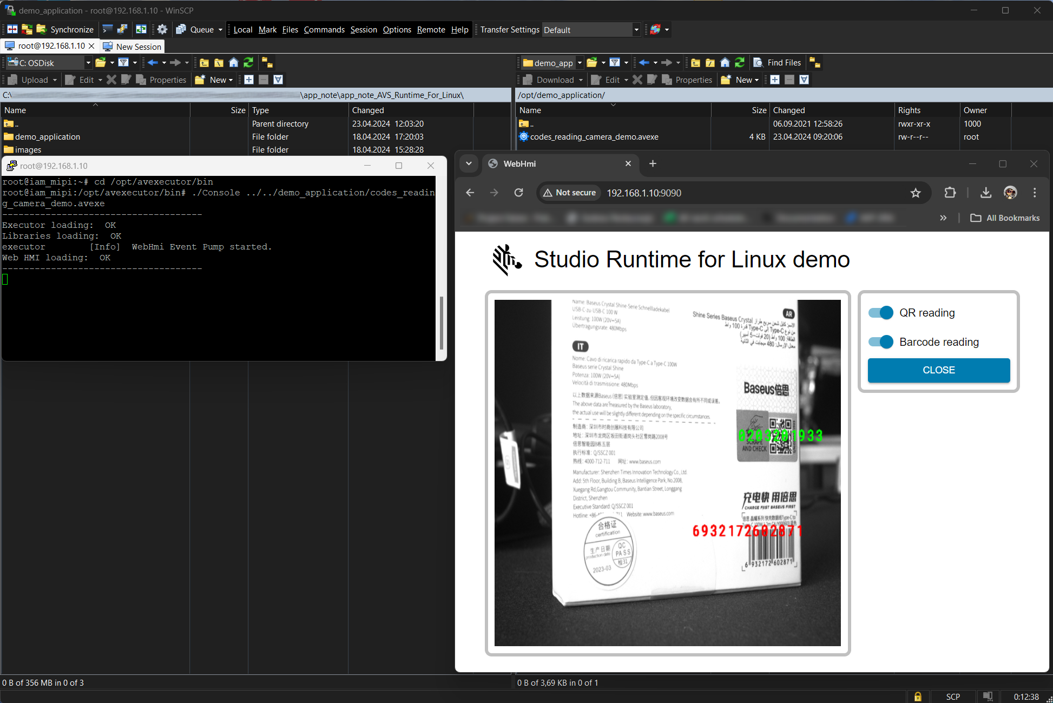Image resolution: width=1053 pixels, height=703 pixels.
Task: Open WinSCP preferences gear icon
Action: tap(162, 30)
